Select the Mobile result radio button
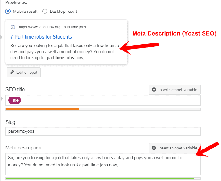The width and height of the screenshot is (221, 181). tap(8, 11)
